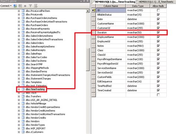Click table icon beside dbo.Templates

[x=23, y=82]
